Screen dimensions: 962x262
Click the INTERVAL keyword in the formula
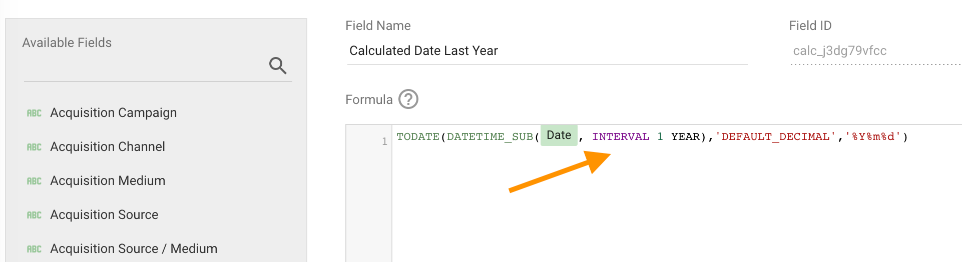point(620,137)
